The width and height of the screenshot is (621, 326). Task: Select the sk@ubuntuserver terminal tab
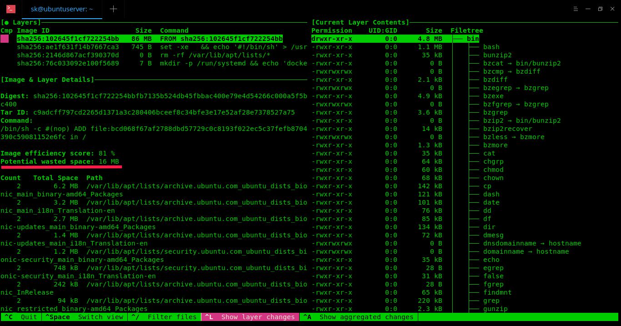62,9
